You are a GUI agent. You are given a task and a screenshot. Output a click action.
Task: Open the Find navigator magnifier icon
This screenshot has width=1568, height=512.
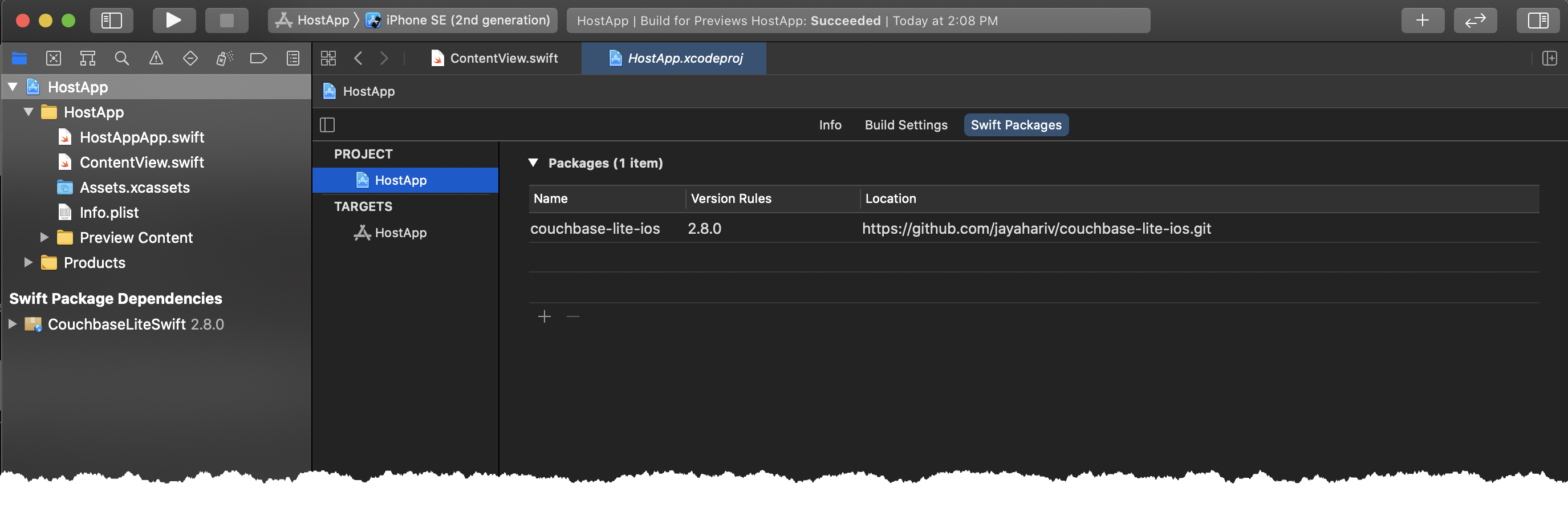[122, 59]
